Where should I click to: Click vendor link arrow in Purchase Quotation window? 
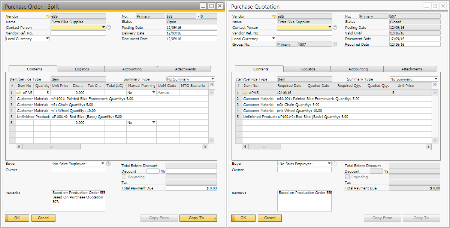[x=274, y=16]
